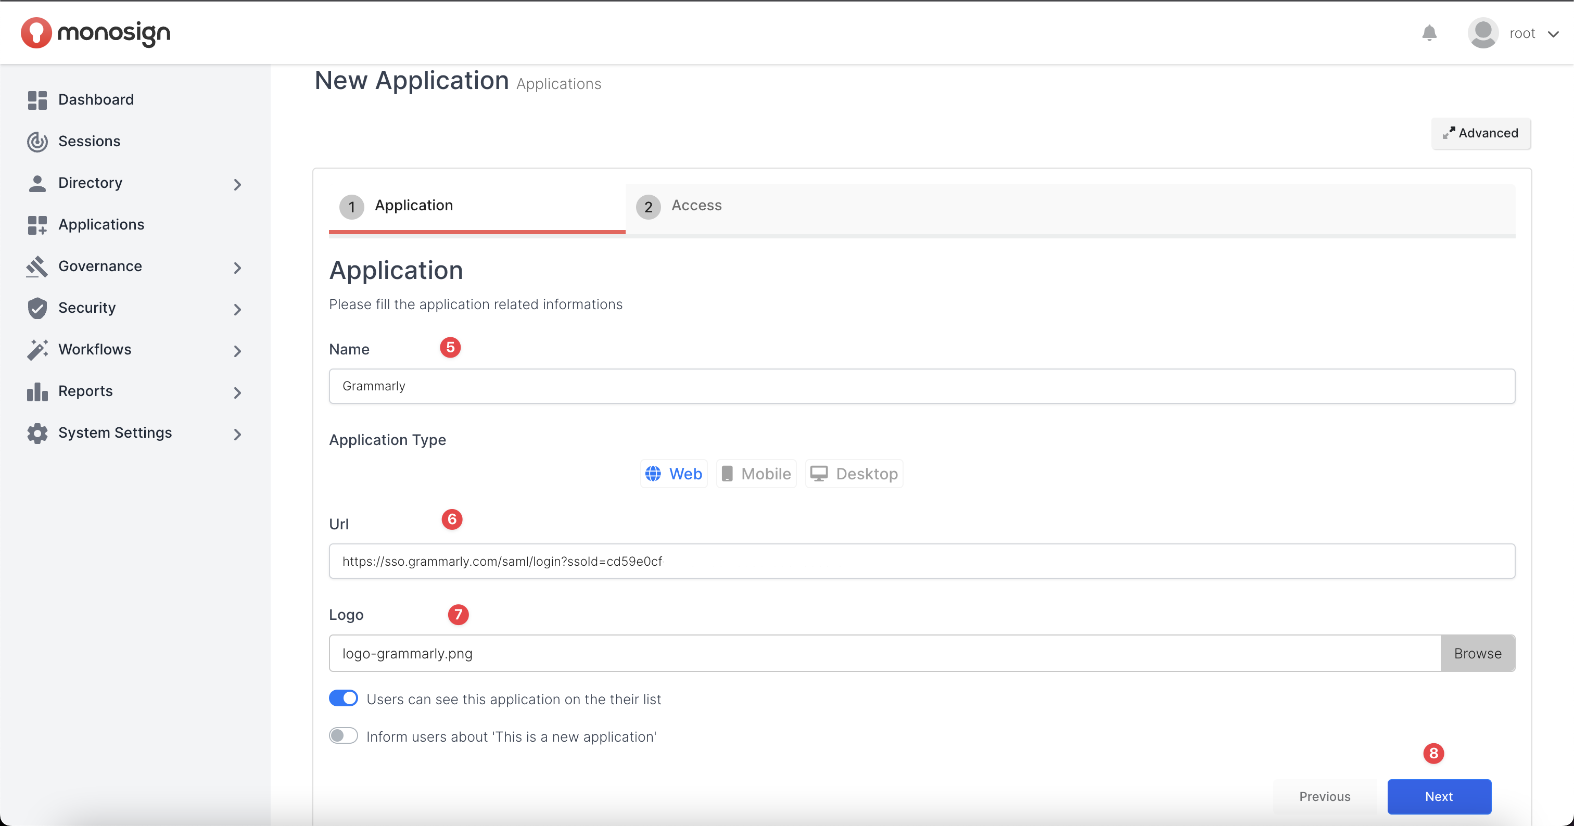This screenshot has width=1574, height=826.
Task: Click the Monosign logo
Action: pyautogui.click(x=95, y=33)
